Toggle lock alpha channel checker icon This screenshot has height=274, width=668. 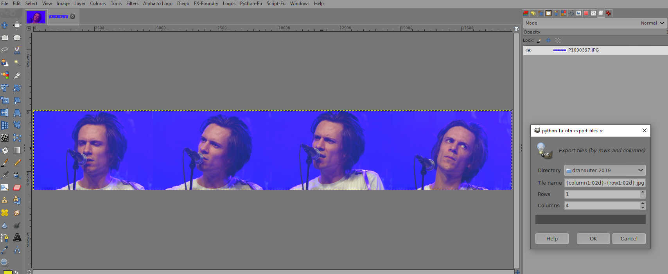[558, 40]
